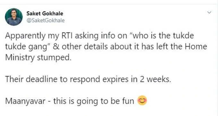Open Saket Gokhale's profile picture

(14, 17)
